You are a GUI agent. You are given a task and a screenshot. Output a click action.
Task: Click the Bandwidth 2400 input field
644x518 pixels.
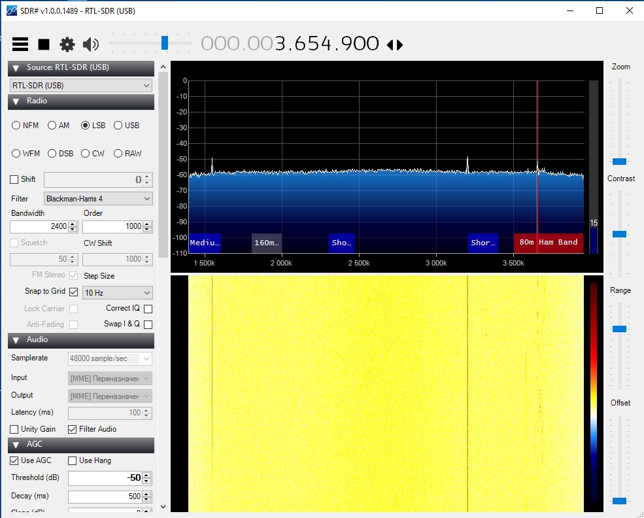(x=39, y=226)
